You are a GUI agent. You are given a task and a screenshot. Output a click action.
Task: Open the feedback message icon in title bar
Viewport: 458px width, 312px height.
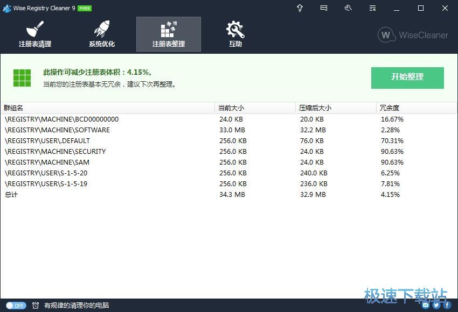(324, 8)
